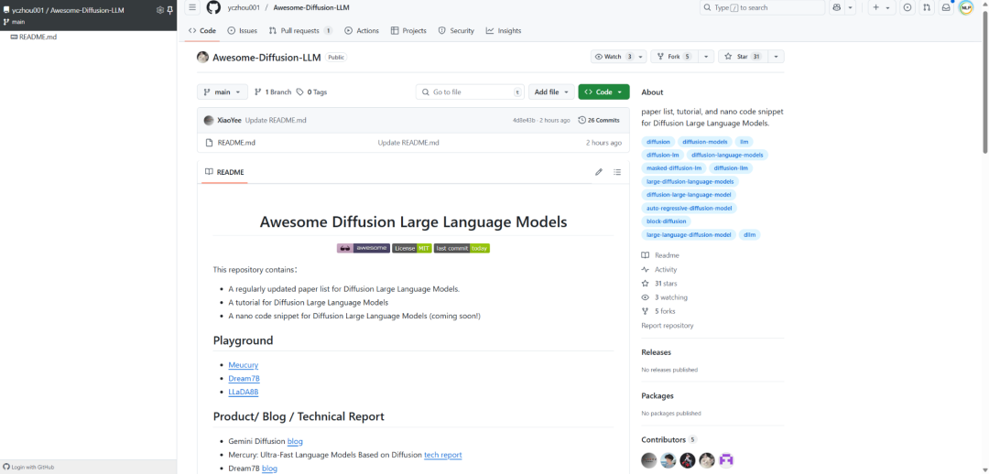Star the repository
Screen dimensions: 989x474
(742, 57)
